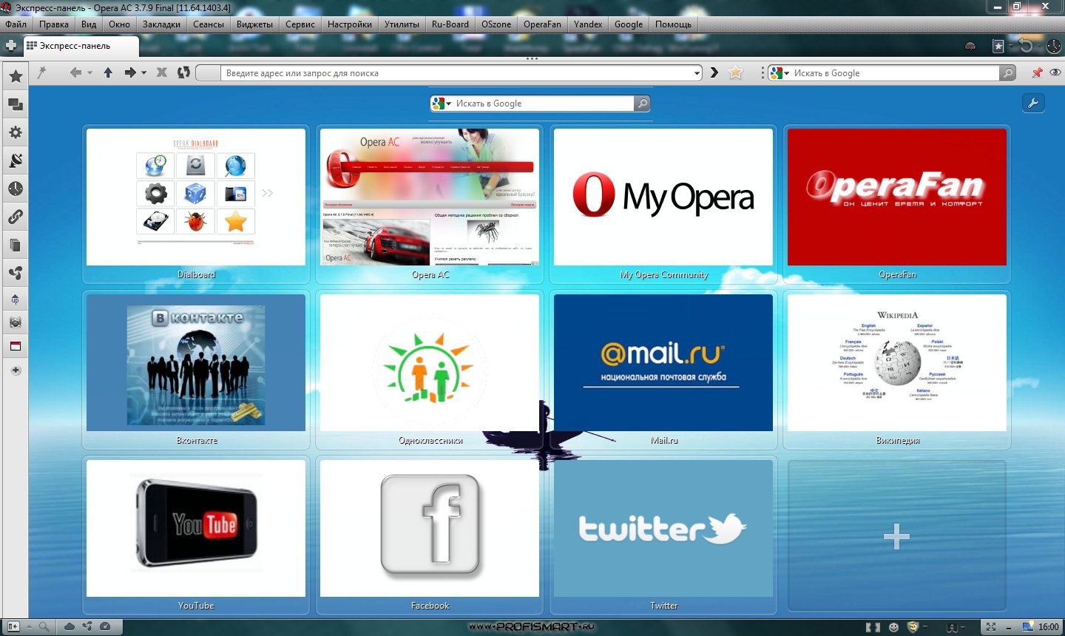
Task: Open the OperaFan menu
Action: 542,24
